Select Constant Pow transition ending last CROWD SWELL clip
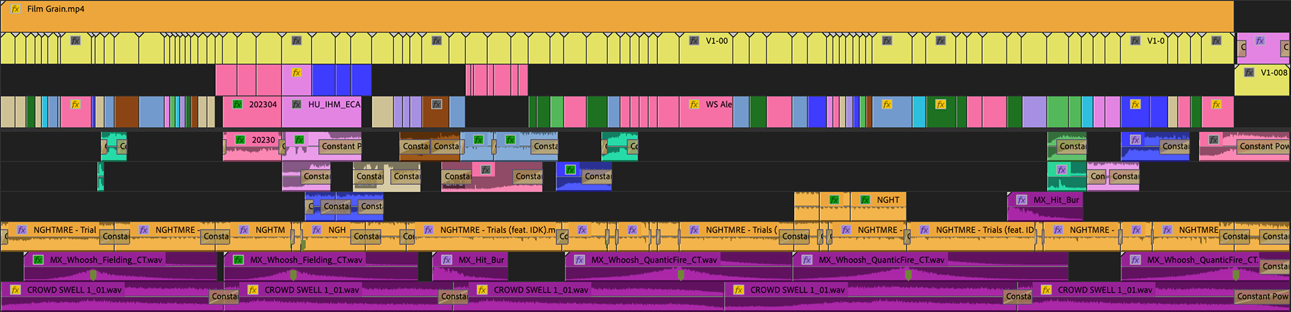The image size is (1291, 312). point(1262,296)
